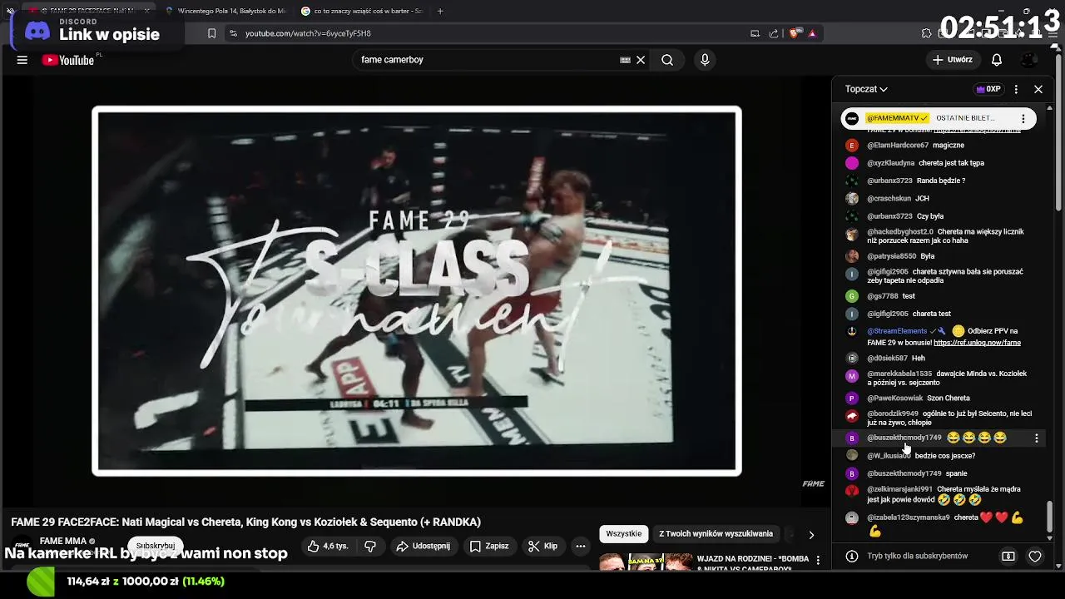Create a clip with Klip button
The height and width of the screenshot is (599, 1065).
point(542,546)
